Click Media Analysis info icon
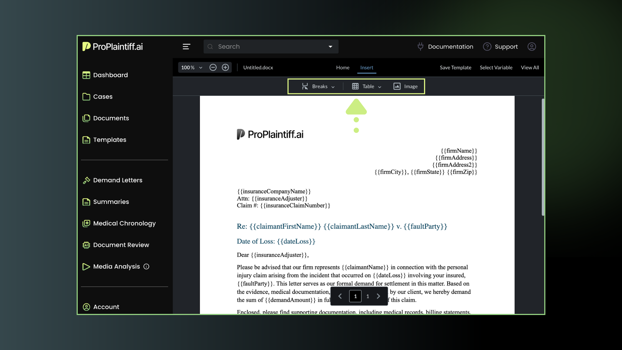The image size is (622, 350). click(x=146, y=267)
